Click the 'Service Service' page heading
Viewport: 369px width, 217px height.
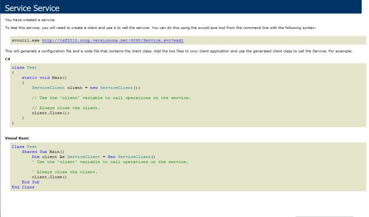click(32, 8)
